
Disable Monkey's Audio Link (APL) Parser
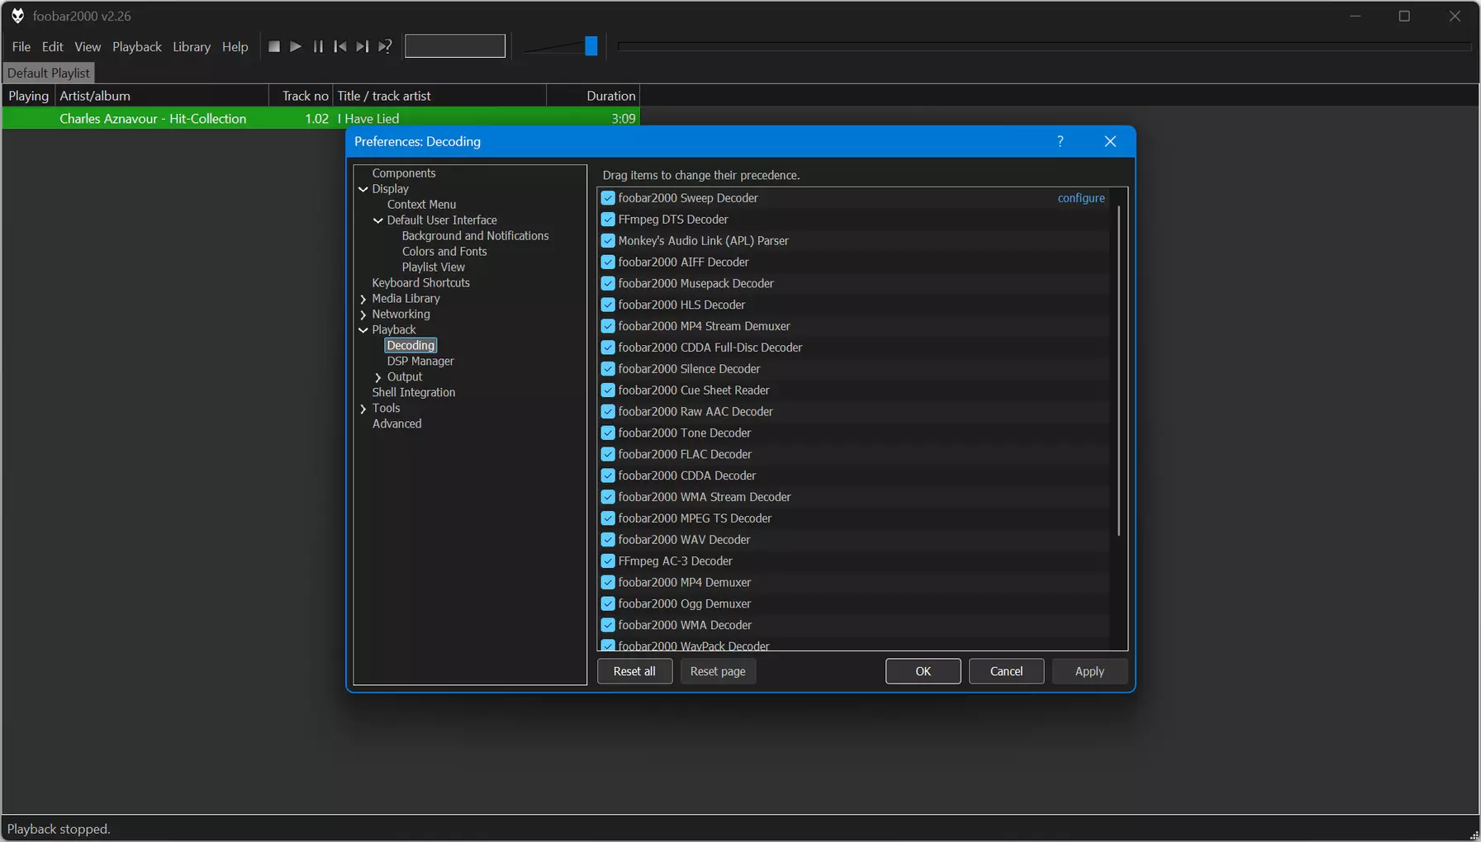(608, 241)
